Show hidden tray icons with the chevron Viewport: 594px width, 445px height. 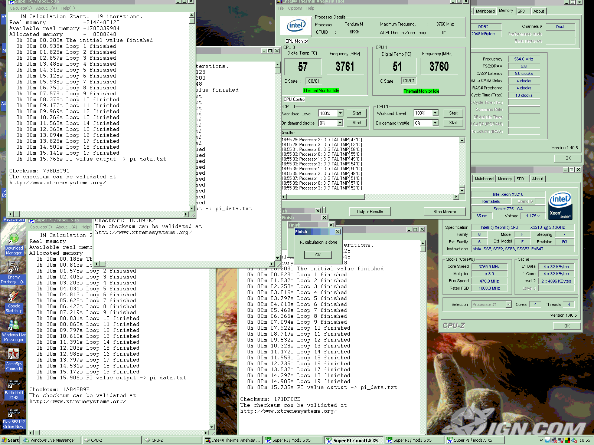[x=541, y=440]
